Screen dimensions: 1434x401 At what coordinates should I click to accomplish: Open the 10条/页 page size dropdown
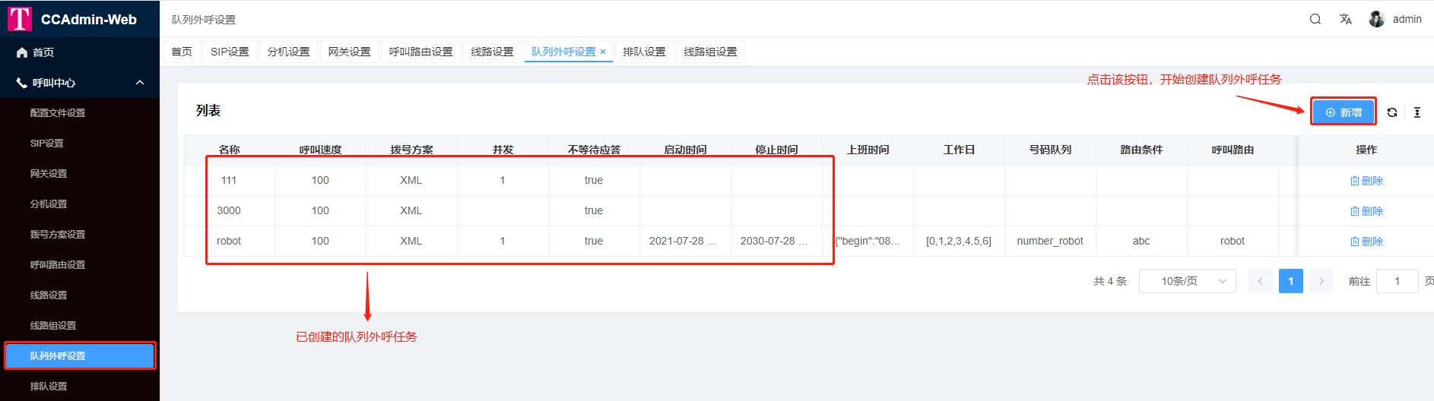(1187, 281)
